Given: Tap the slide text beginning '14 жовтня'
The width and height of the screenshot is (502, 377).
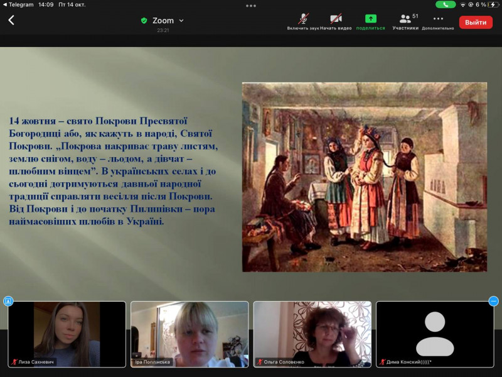Looking at the screenshot, I should point(114,171).
